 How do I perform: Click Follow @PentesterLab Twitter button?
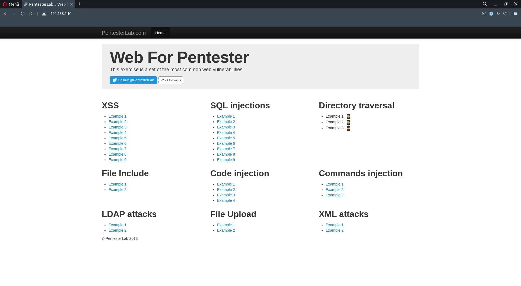tap(133, 80)
